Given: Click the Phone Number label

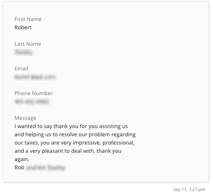Looking at the screenshot, I should tap(33, 93).
